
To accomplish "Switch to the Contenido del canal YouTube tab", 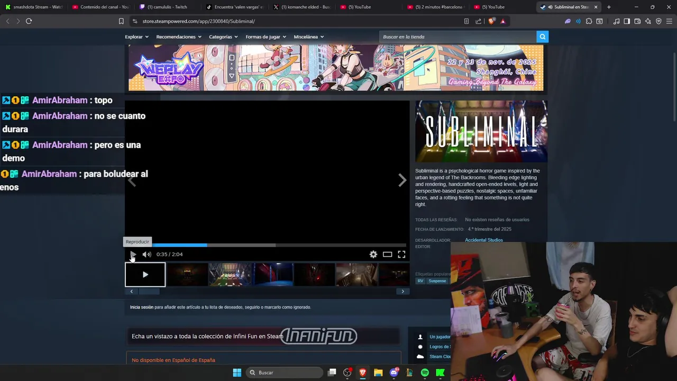I will 100,7.
